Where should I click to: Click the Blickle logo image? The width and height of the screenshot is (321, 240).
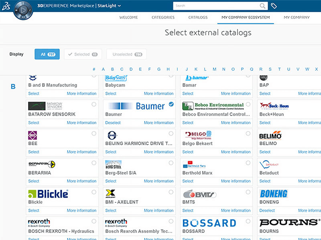[48, 194]
